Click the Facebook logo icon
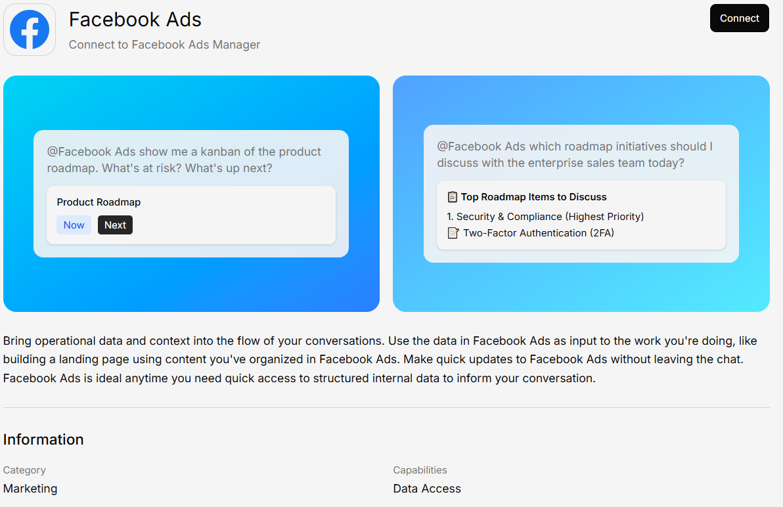Viewport: 783px width, 507px height. pyautogui.click(x=30, y=30)
